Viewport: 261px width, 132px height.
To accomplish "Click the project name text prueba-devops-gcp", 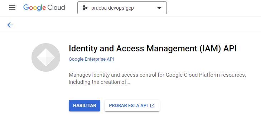I will tap(112, 8).
